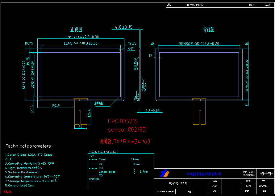The image size is (275, 196).
Task: Click the third angle projection symbol
Action: (x=266, y=174)
